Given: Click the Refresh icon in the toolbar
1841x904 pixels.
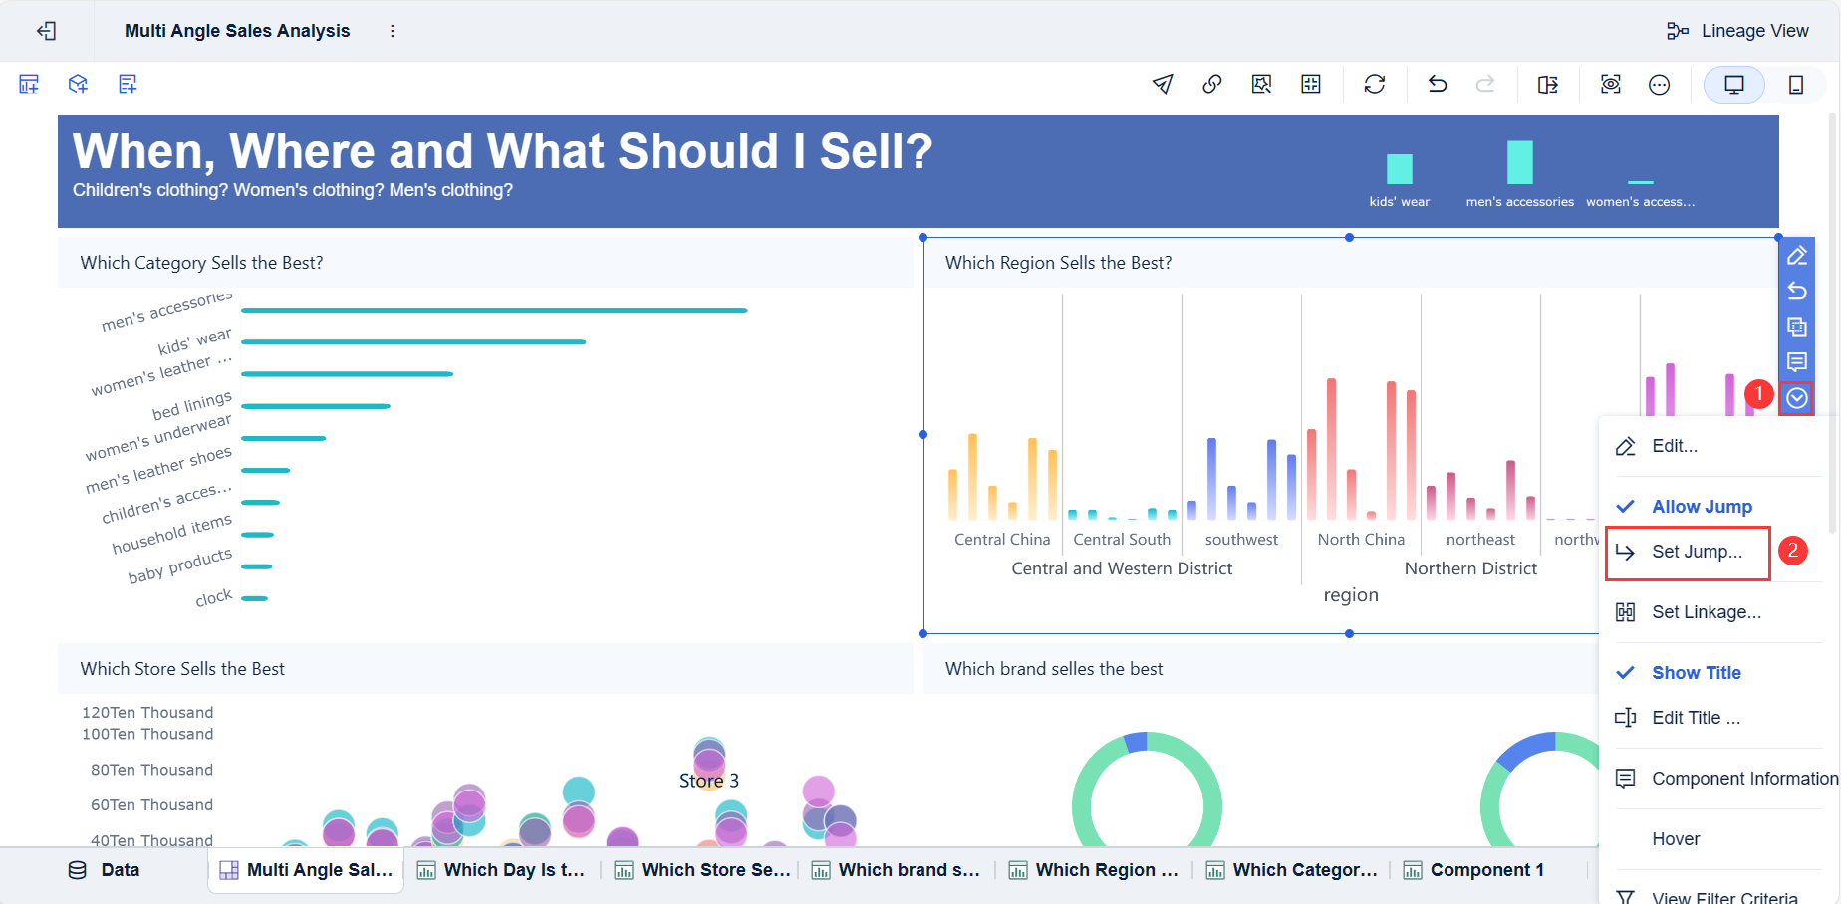Looking at the screenshot, I should [x=1375, y=84].
